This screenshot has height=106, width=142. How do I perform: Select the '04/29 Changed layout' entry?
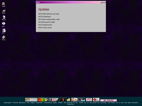45,16
